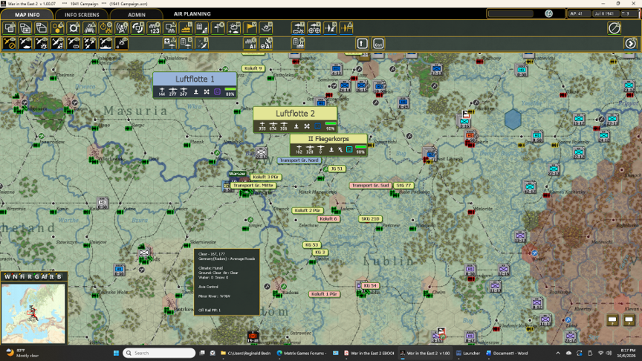This screenshot has height=361, width=642.
Task: Open the weather widget showing Mostly clear
Action: click(x=22, y=353)
